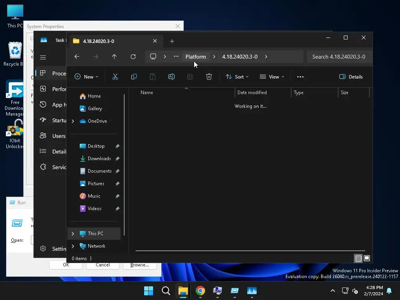Click Browse in the Run dialog

[x=139, y=265]
